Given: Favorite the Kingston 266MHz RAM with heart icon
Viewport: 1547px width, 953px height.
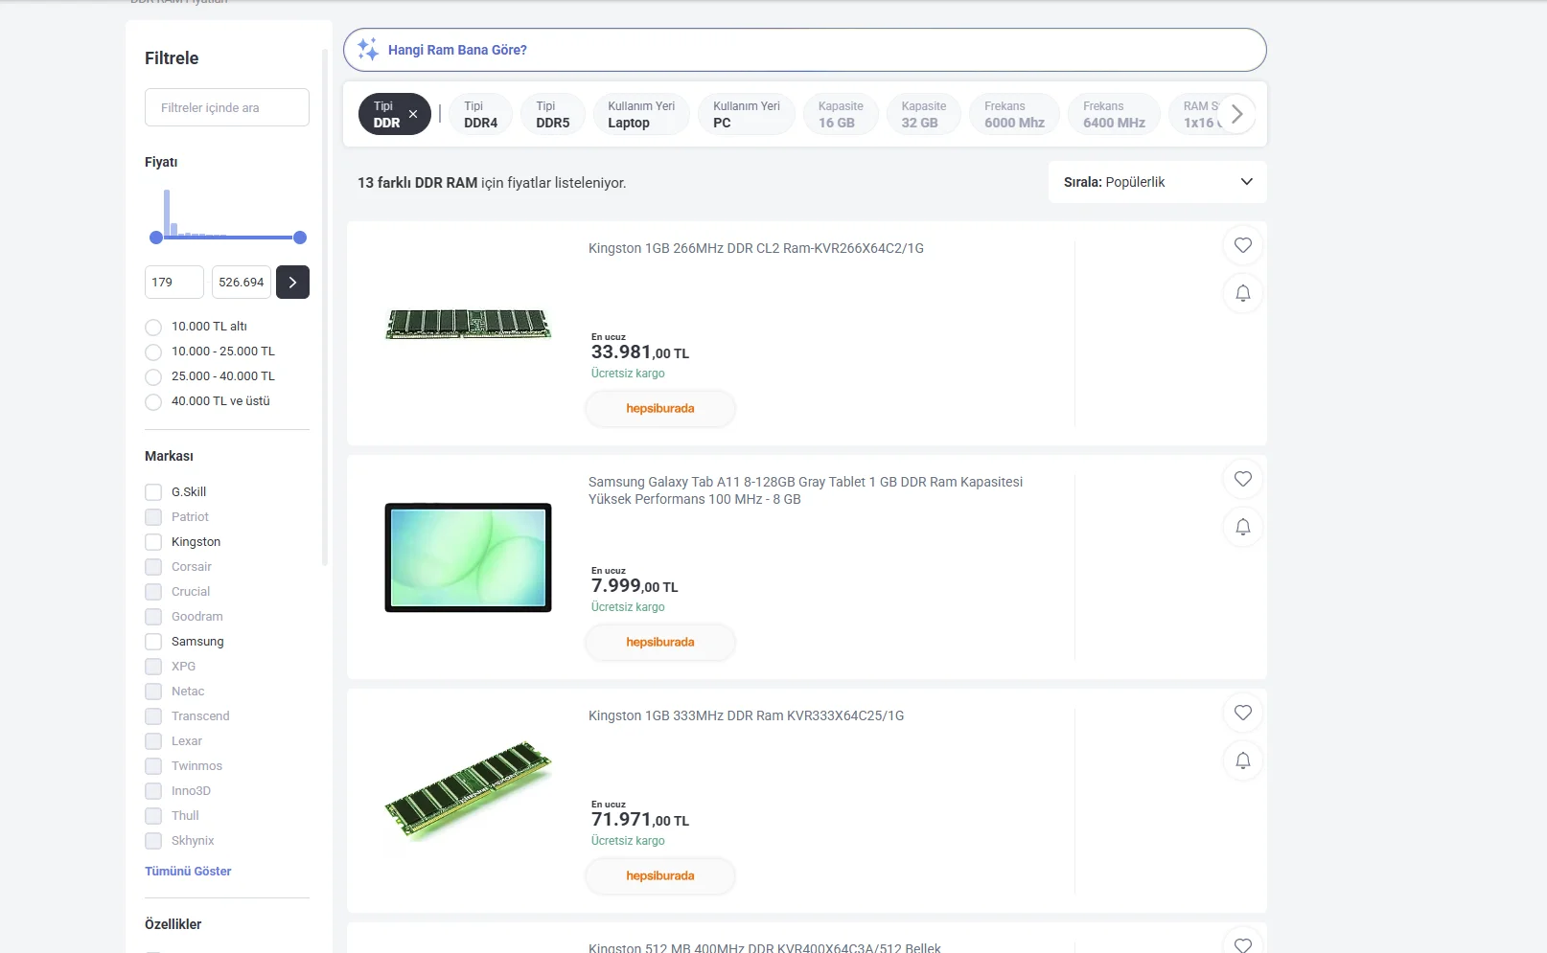Looking at the screenshot, I should [1242, 245].
